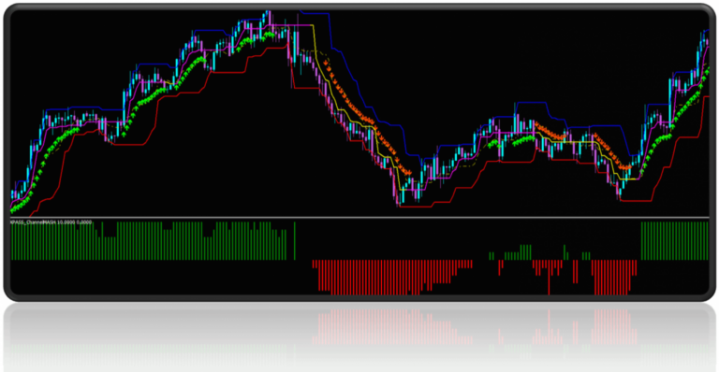Click the first green histogram block on left

click(x=148, y=241)
